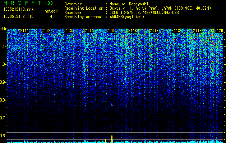Click the A504HB(yagi 4el) antenna text
The width and height of the screenshot is (226, 143).
[x=127, y=17]
